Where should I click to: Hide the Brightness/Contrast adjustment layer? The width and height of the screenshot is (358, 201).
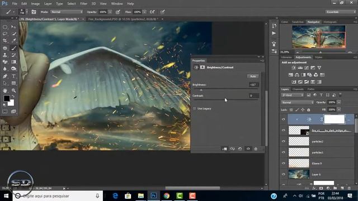coord(284,119)
